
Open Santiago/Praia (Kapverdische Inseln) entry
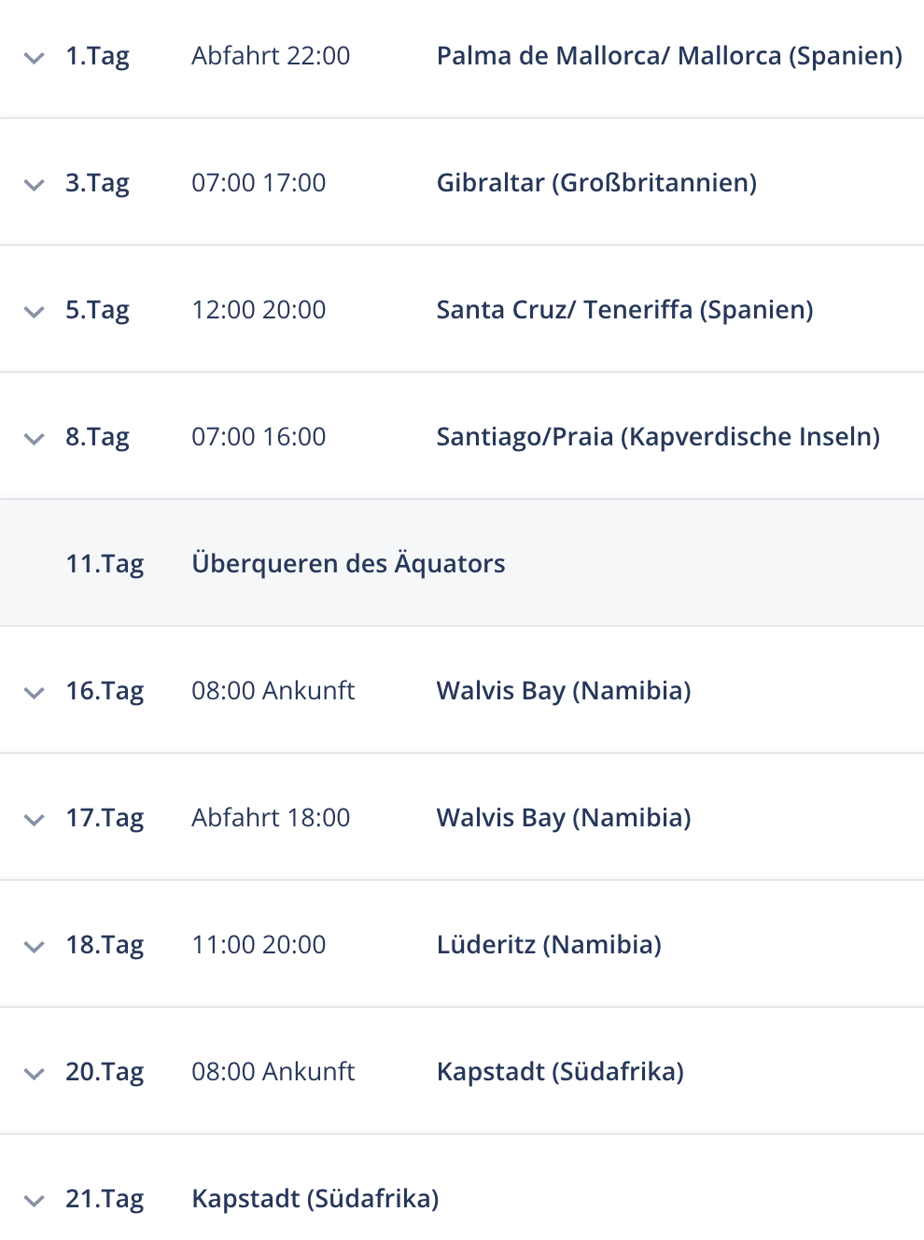[658, 437]
